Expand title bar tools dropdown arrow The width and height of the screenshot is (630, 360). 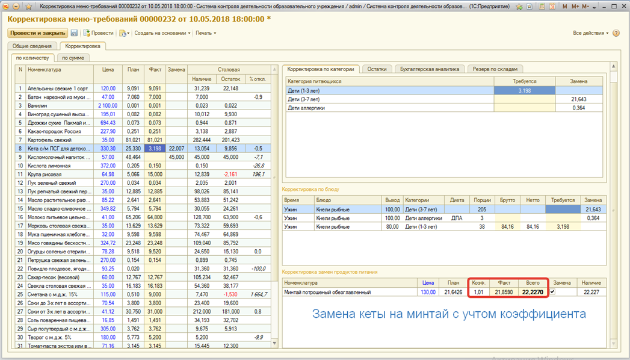(594, 7)
